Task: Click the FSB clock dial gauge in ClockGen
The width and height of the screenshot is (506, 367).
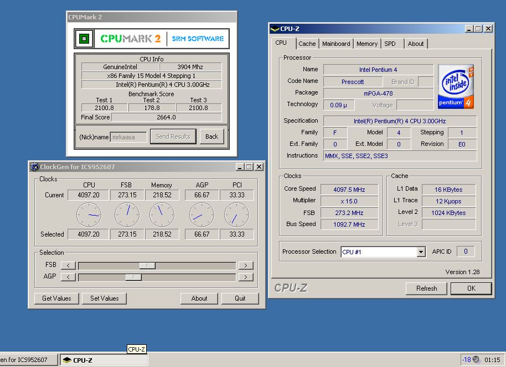Action: (x=127, y=214)
